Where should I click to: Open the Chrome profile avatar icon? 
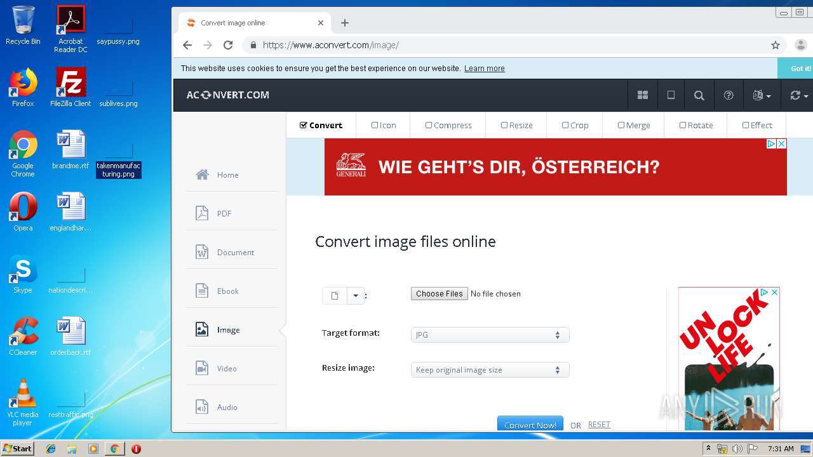[800, 45]
